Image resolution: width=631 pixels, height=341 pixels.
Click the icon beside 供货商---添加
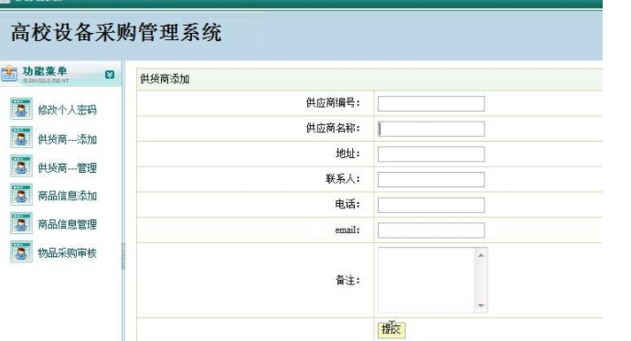pos(21,137)
